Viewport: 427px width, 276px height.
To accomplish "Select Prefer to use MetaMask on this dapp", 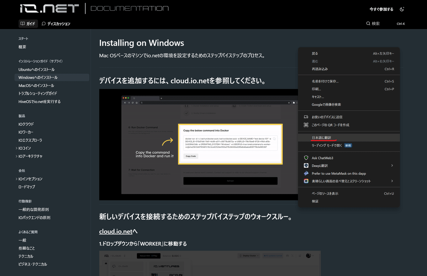I will (x=349, y=173).
